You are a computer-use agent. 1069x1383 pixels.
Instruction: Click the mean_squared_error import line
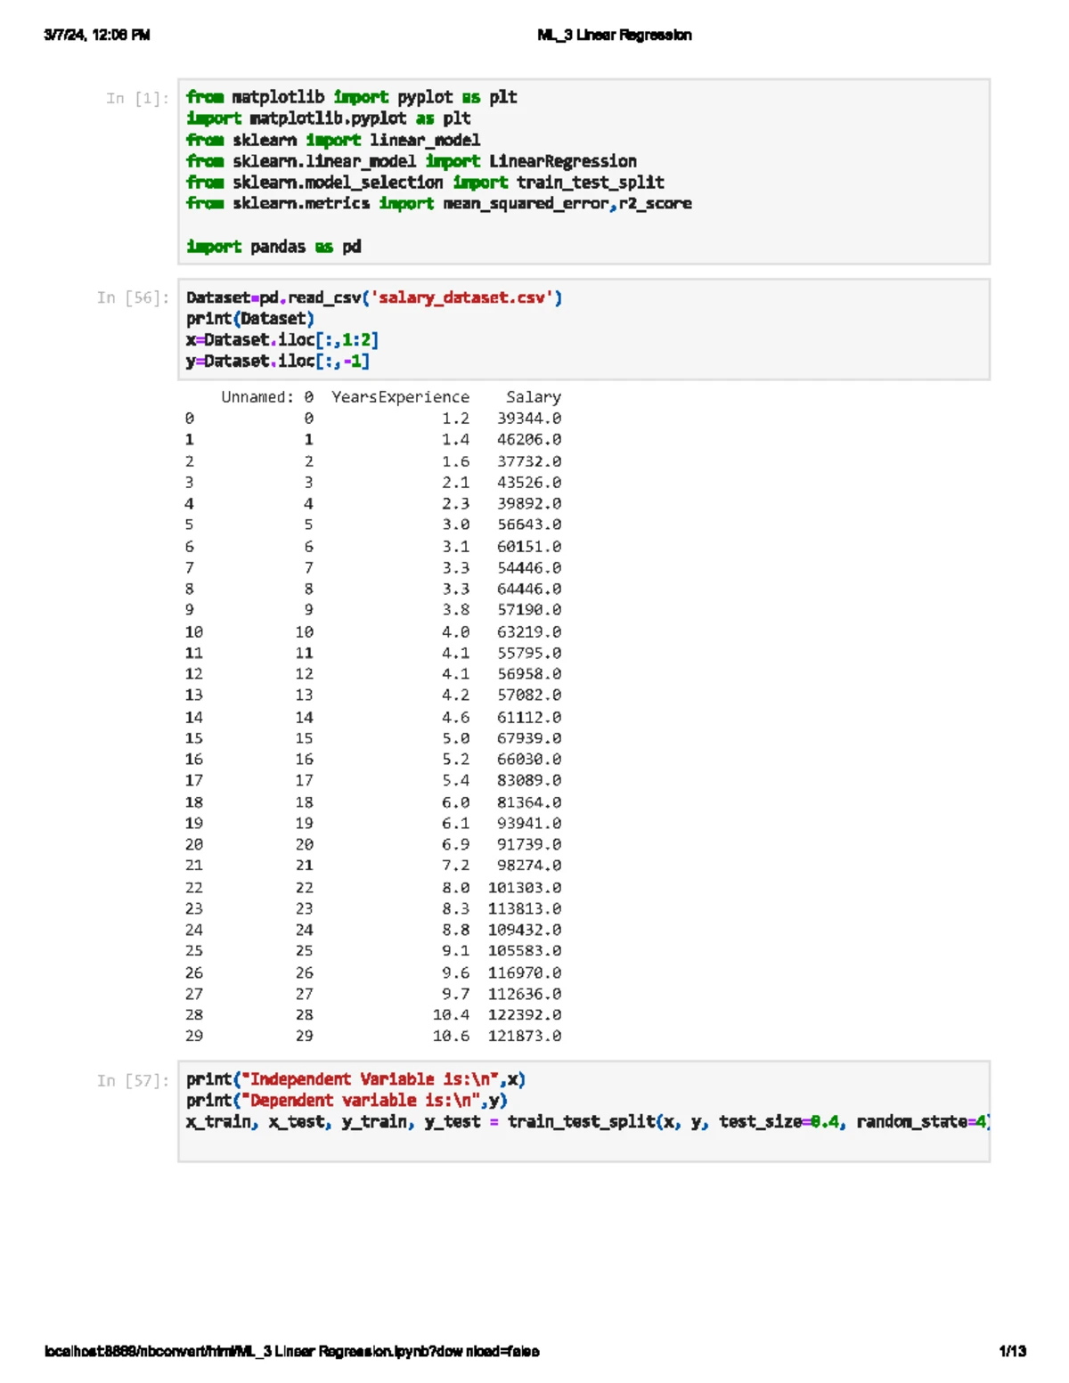click(438, 204)
